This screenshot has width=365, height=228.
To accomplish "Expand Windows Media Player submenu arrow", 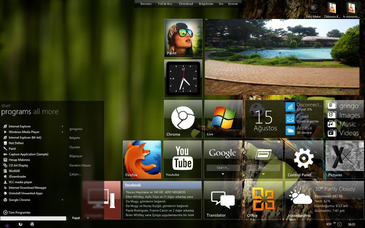I will click(62, 132).
